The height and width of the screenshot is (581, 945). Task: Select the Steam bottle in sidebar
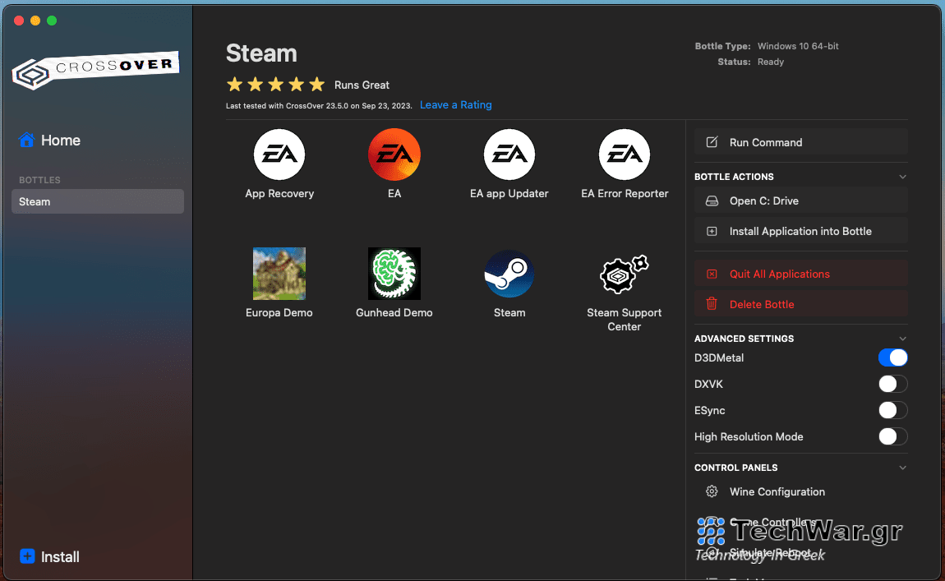pyautogui.click(x=97, y=201)
